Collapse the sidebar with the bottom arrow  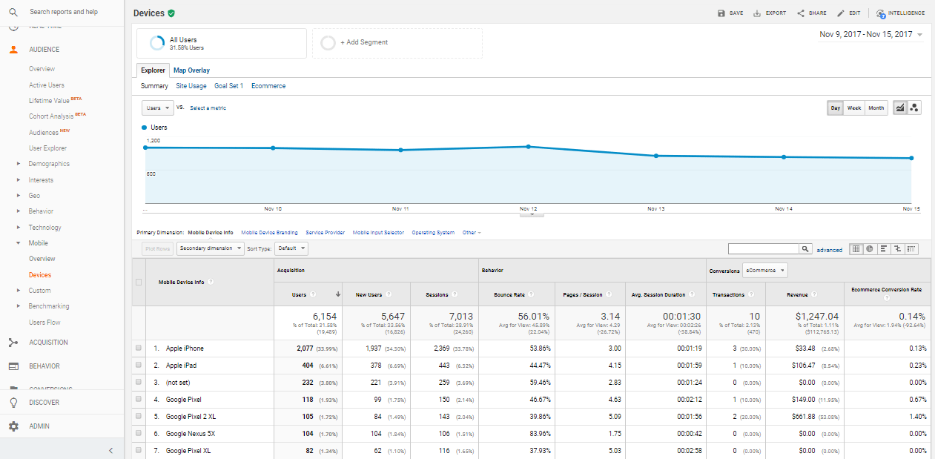(110, 450)
